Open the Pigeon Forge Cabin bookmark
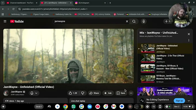The width and height of the screenshot is (196, 110). [40, 14]
